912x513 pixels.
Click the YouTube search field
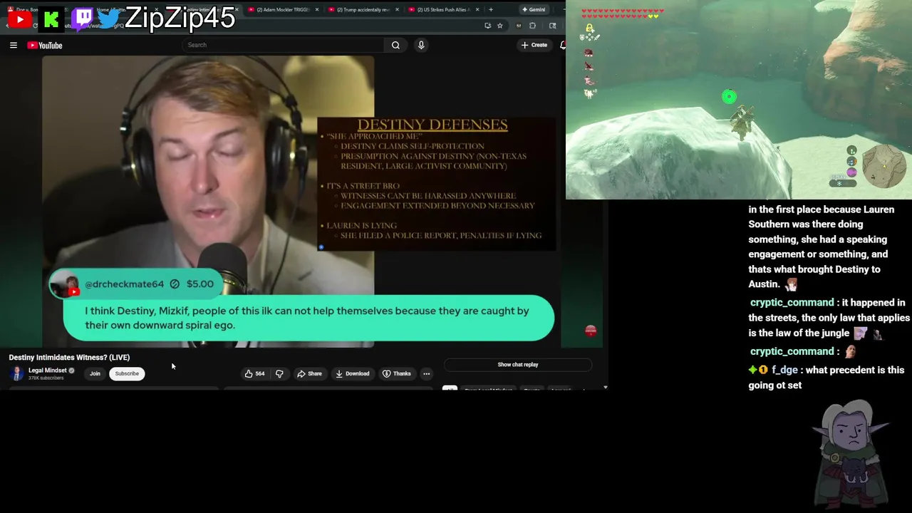284,45
